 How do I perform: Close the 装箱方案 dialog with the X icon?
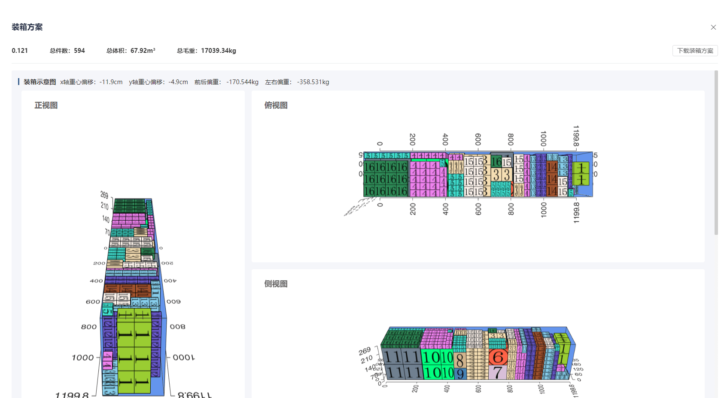(x=713, y=27)
